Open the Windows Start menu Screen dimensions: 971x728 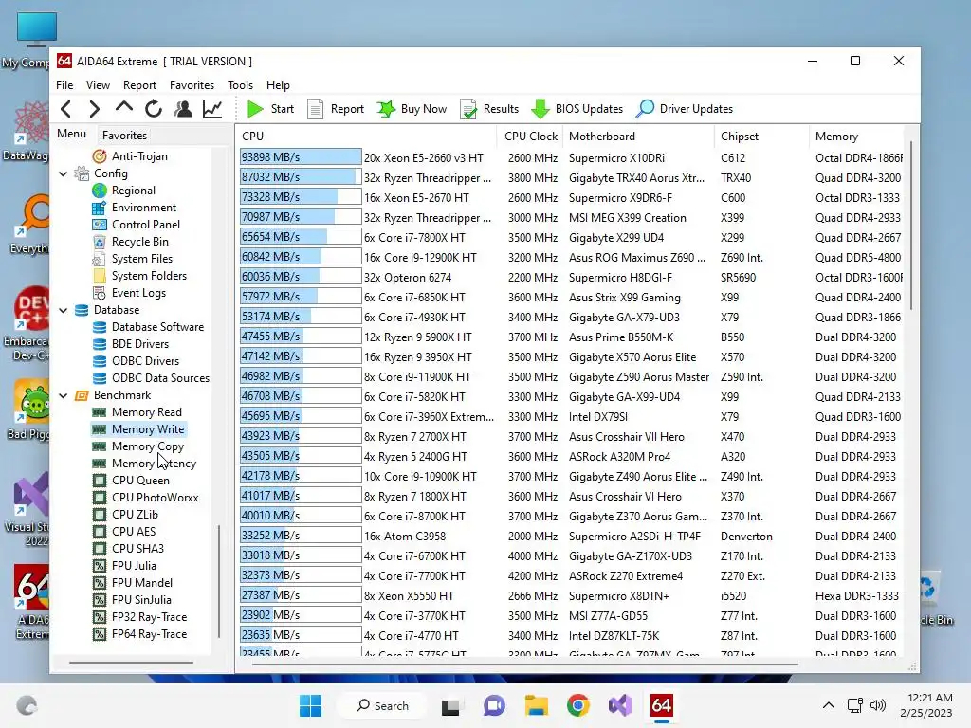[310, 705]
